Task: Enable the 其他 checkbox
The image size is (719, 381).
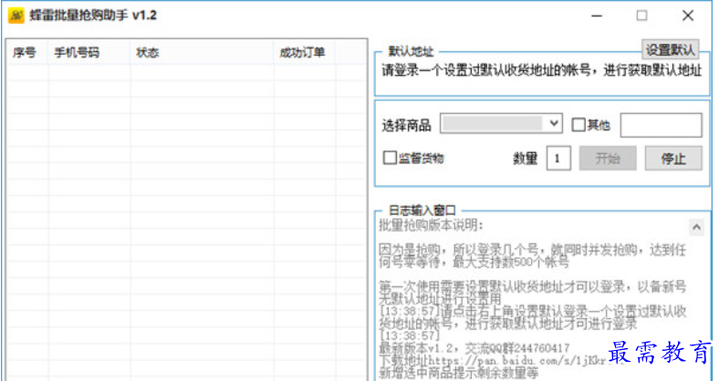Action: 578,125
